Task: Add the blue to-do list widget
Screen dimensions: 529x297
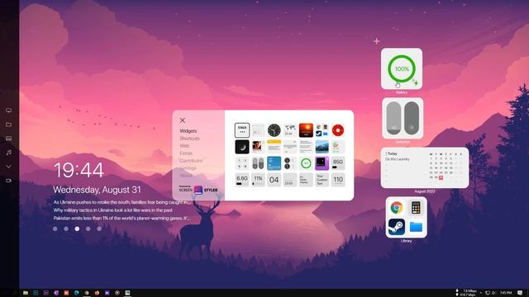Action: pyautogui.click(x=274, y=163)
